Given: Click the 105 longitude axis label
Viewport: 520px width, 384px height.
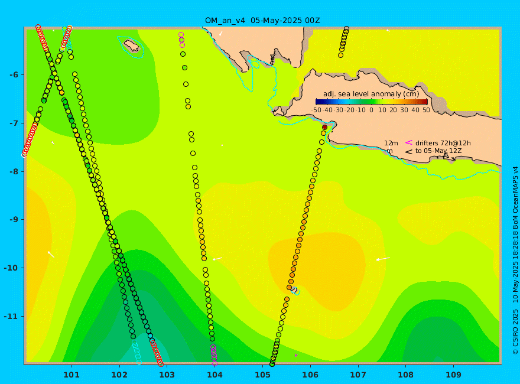Looking at the screenshot, I should click(x=262, y=375).
